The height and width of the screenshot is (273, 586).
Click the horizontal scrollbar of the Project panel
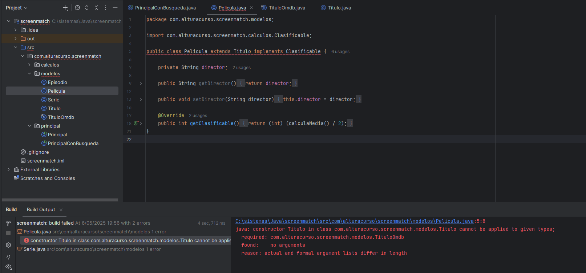tap(60, 200)
